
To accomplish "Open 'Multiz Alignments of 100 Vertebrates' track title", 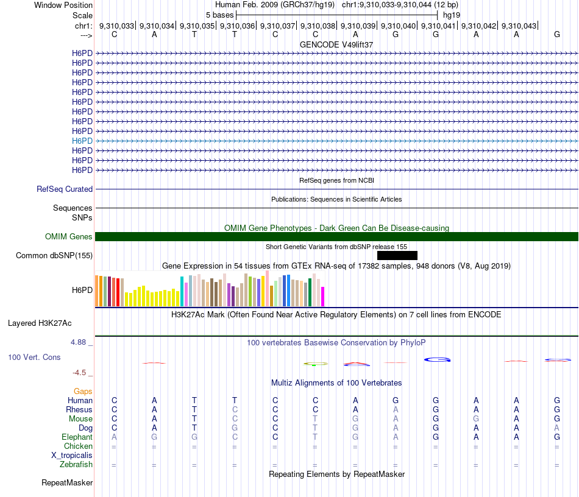I will (x=336, y=383).
